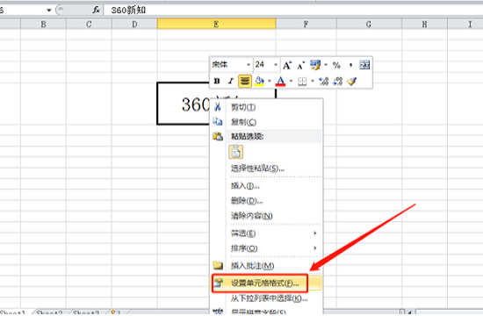Choose 剪切(T) from the context menu
483x316 pixels.
(x=267, y=107)
